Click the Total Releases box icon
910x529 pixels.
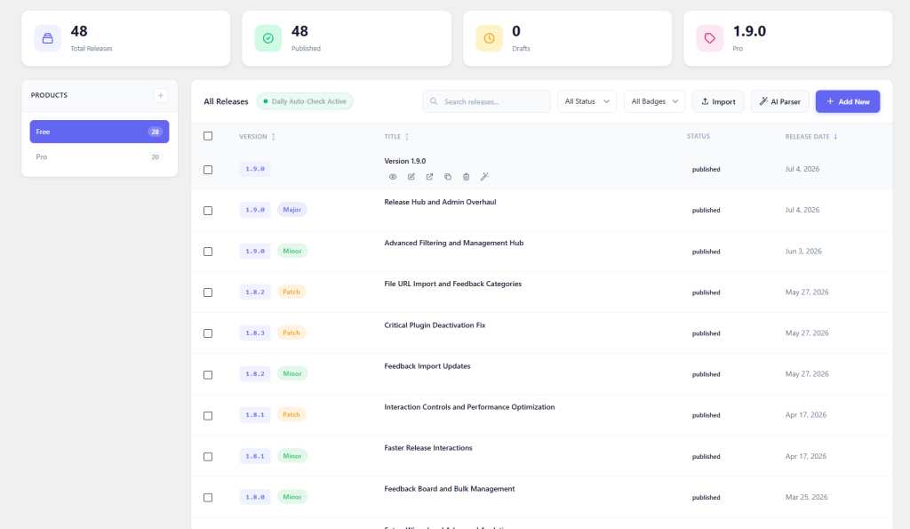click(48, 38)
